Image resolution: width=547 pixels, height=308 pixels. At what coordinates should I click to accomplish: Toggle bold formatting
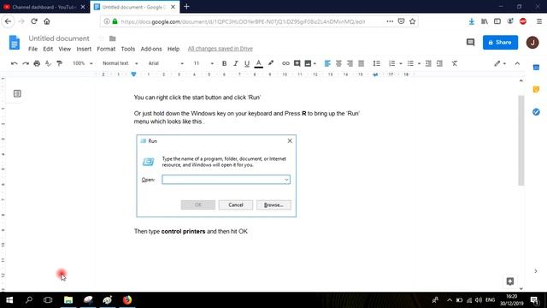(x=224, y=63)
